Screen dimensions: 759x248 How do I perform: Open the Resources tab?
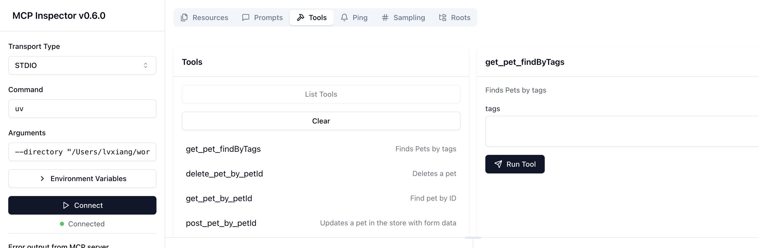click(x=204, y=17)
